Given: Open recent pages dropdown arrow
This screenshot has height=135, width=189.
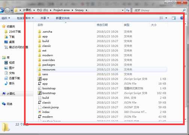Looking at the screenshot, I should [x=12, y=10].
